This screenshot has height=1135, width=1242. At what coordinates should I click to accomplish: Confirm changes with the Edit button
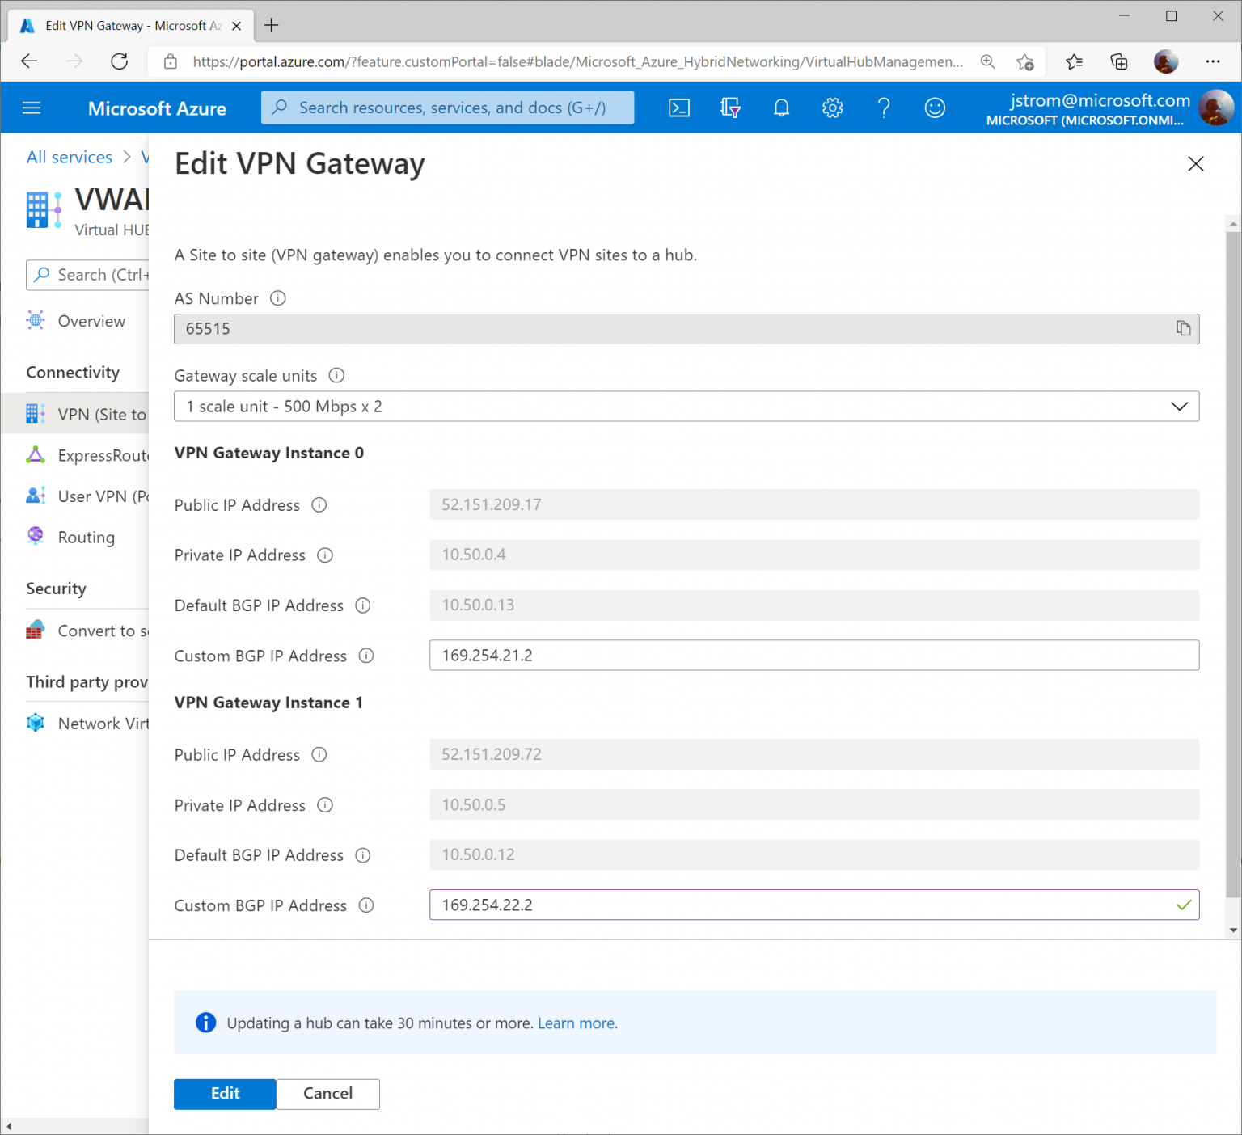pos(224,1094)
